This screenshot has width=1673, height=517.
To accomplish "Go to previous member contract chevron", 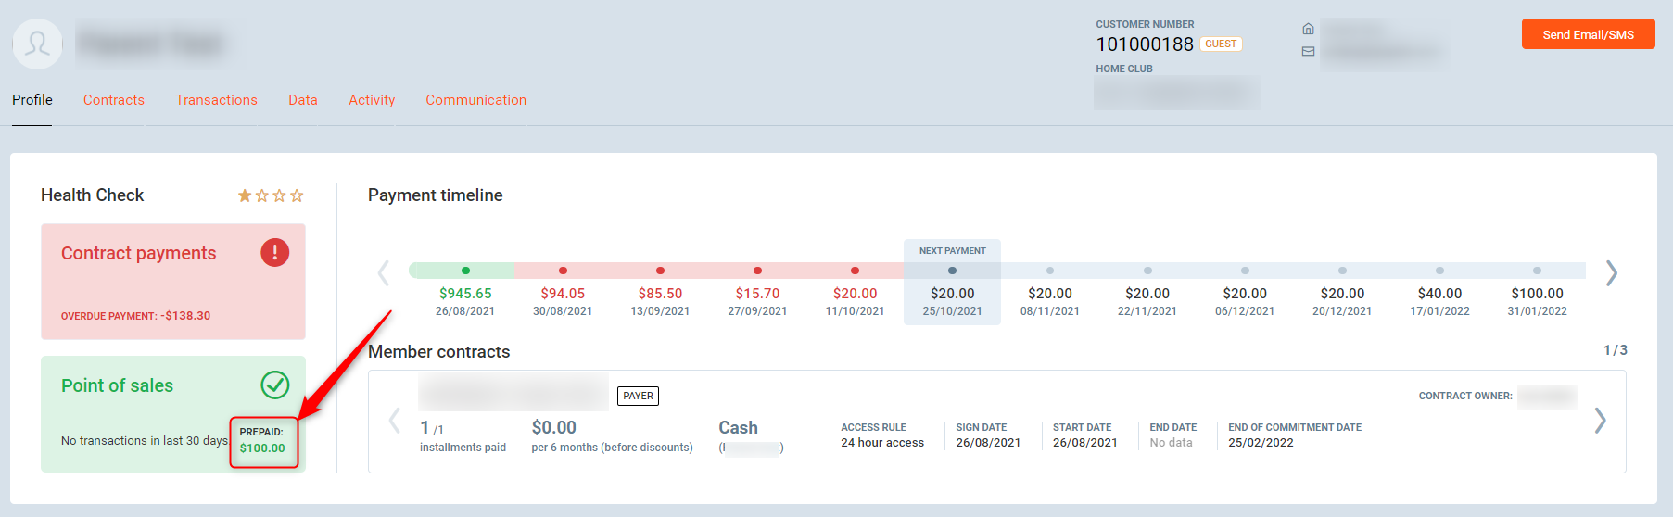I will [394, 421].
